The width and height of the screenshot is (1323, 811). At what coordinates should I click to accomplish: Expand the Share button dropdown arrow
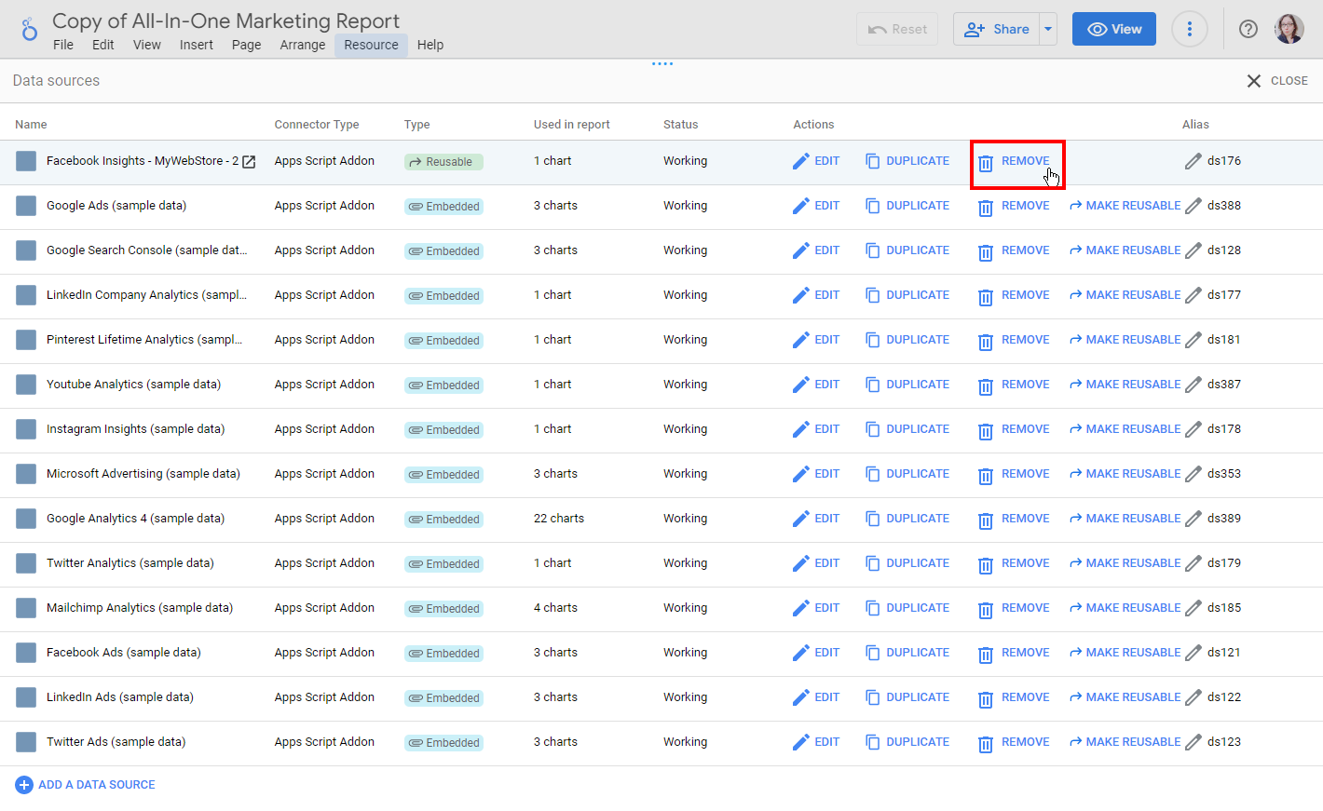tap(1048, 29)
